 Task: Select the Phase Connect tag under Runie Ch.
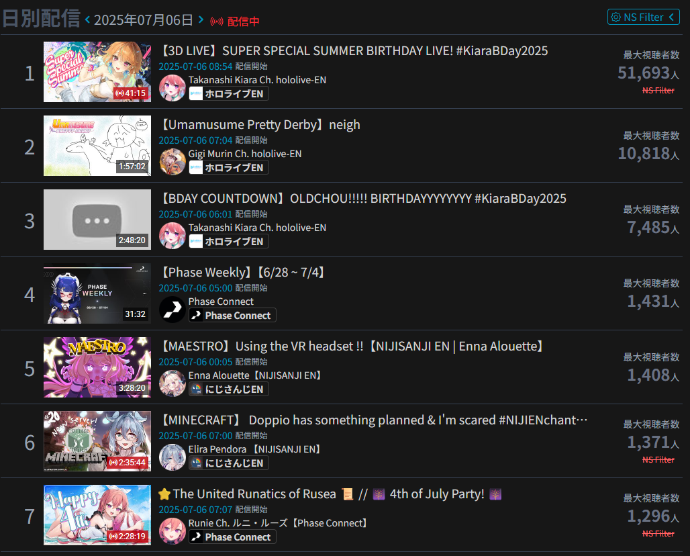[232, 537]
